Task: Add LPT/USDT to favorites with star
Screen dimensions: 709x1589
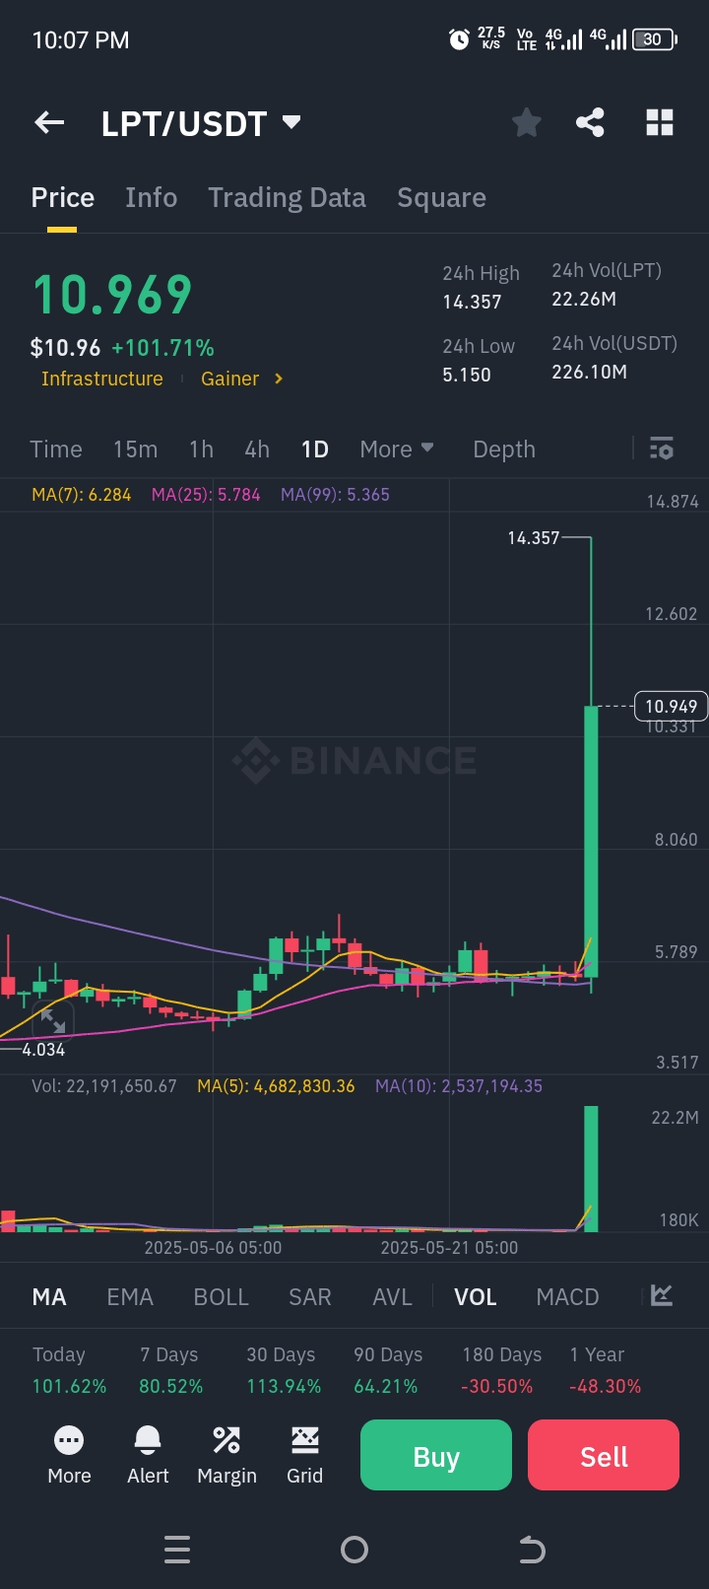Action: pos(527,123)
